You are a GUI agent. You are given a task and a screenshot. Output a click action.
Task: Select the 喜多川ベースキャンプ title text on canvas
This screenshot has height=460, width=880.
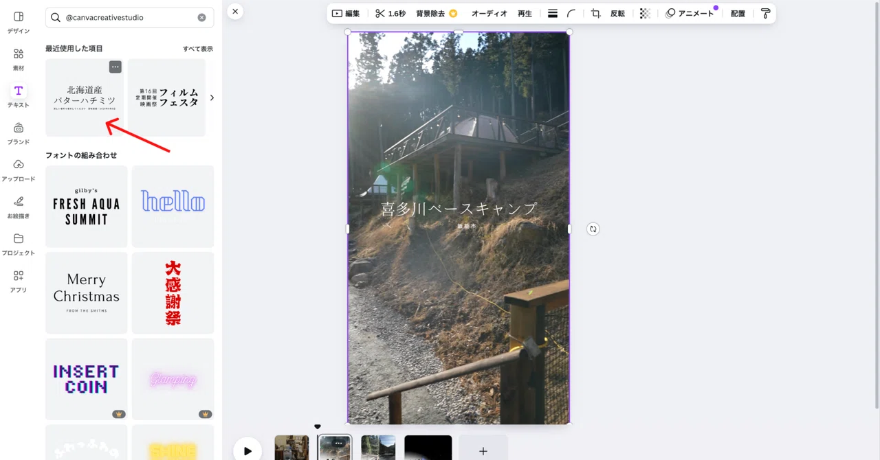coord(459,209)
